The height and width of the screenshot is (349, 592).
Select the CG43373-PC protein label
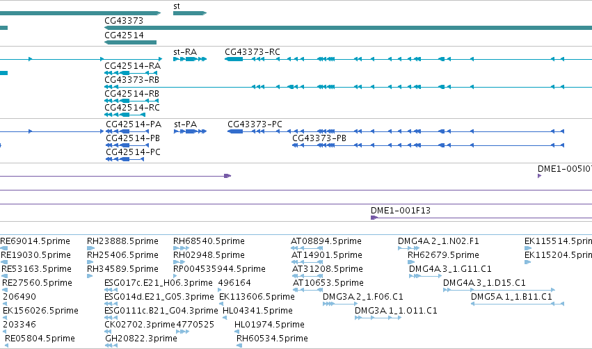pos(255,124)
